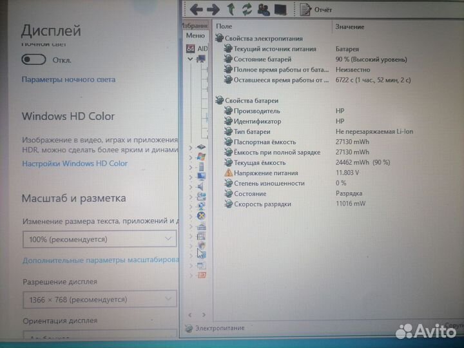Click the dark monitor icon in AIDA64 toolbar
Screen dimensions: 464x348
click(280, 10)
